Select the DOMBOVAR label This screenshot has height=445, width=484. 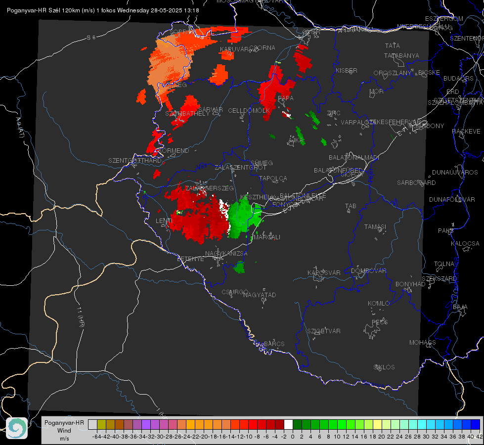click(x=368, y=271)
